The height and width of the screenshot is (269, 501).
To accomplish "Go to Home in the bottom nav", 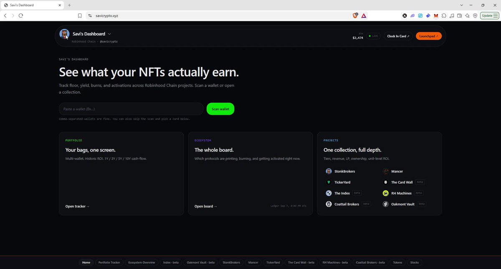I will 86,263.
